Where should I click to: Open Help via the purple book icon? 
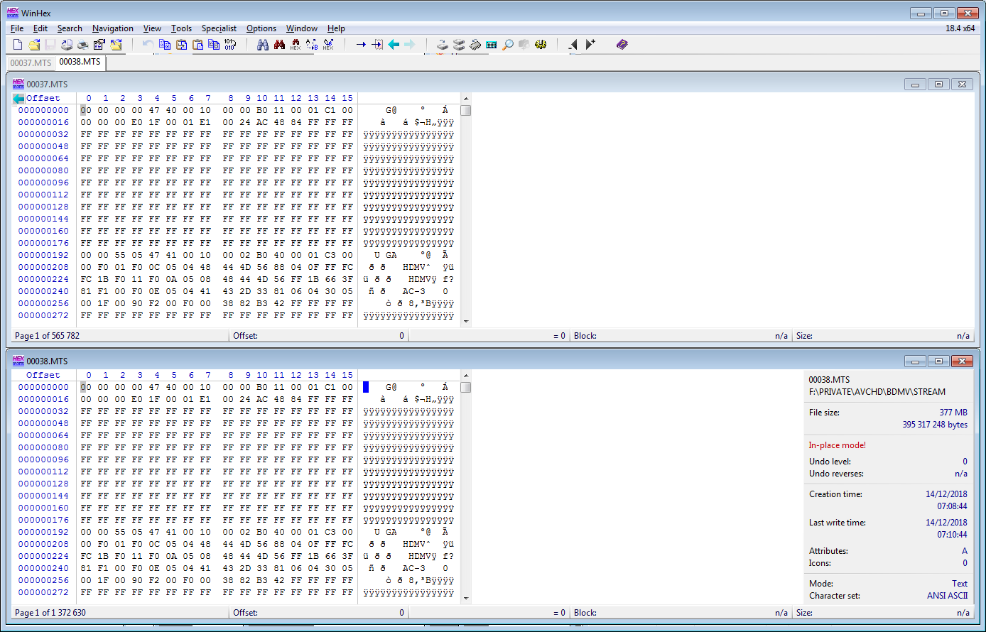pyautogui.click(x=622, y=45)
